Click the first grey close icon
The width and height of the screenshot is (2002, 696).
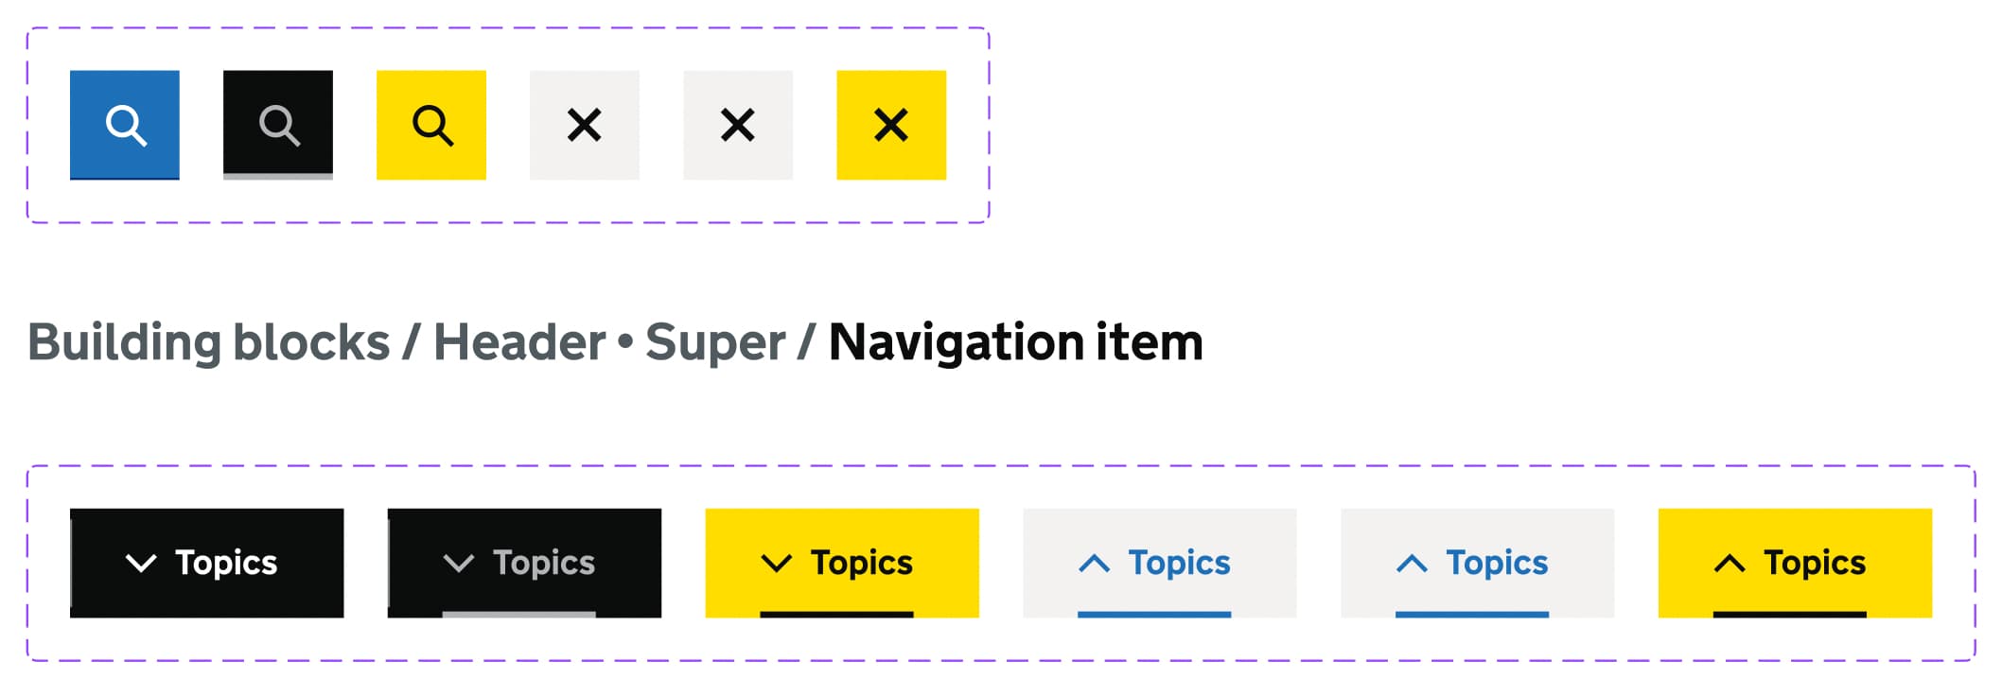[x=584, y=124]
